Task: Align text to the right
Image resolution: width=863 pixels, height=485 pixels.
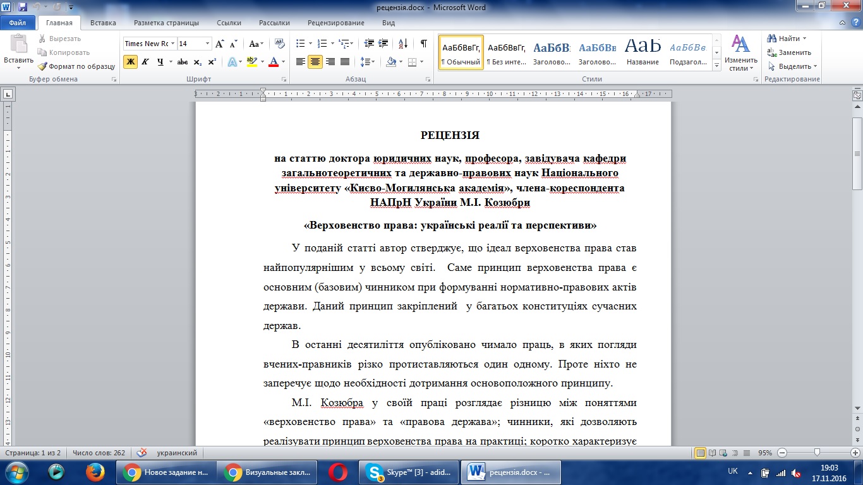Action: pos(330,61)
